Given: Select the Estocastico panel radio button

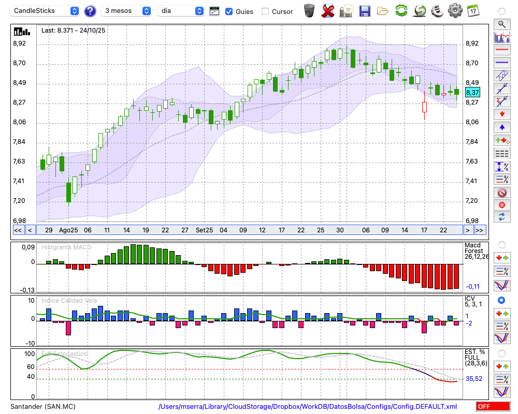Looking at the screenshot, I should tap(502, 353).
